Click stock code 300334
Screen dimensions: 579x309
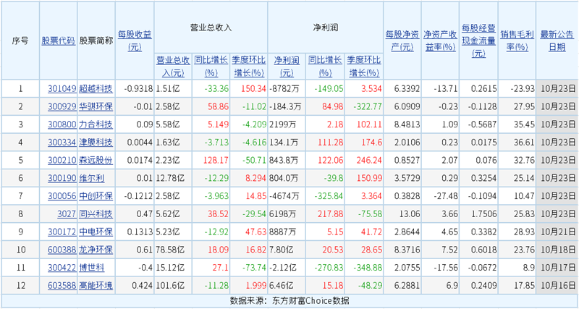tap(62, 142)
